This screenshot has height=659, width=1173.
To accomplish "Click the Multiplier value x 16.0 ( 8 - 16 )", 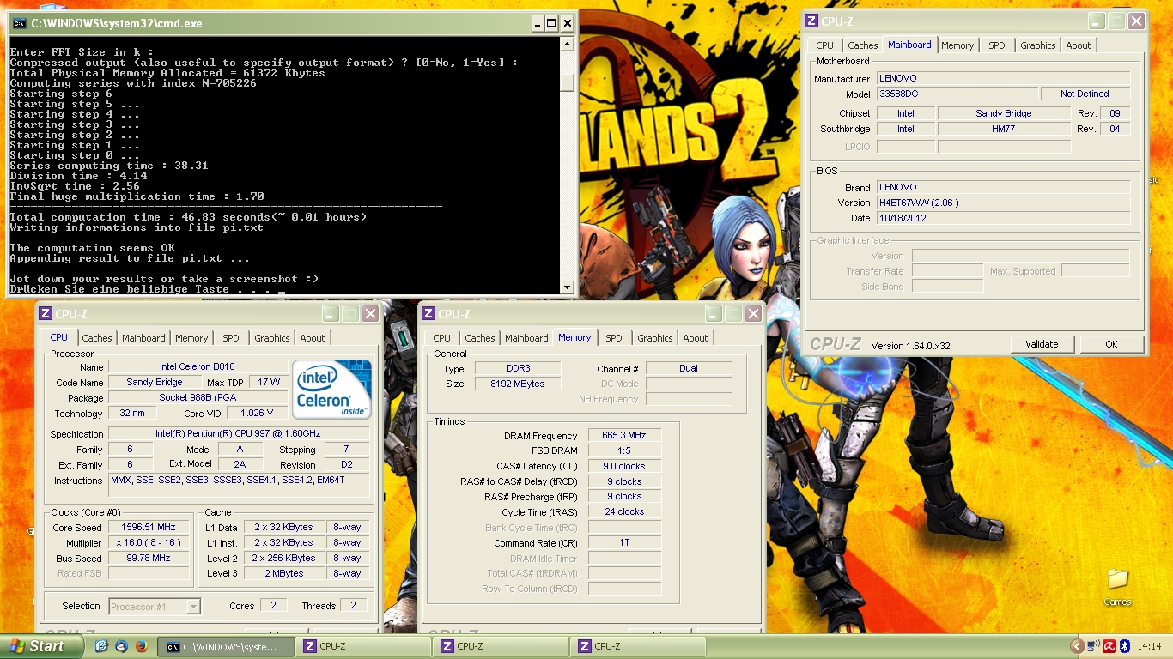I will pyautogui.click(x=149, y=543).
